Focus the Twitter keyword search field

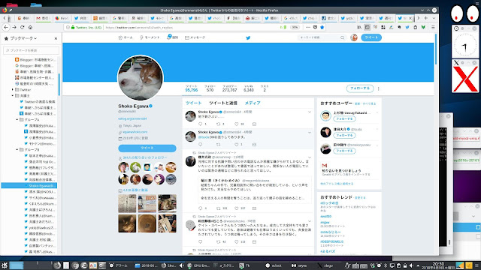322,37
